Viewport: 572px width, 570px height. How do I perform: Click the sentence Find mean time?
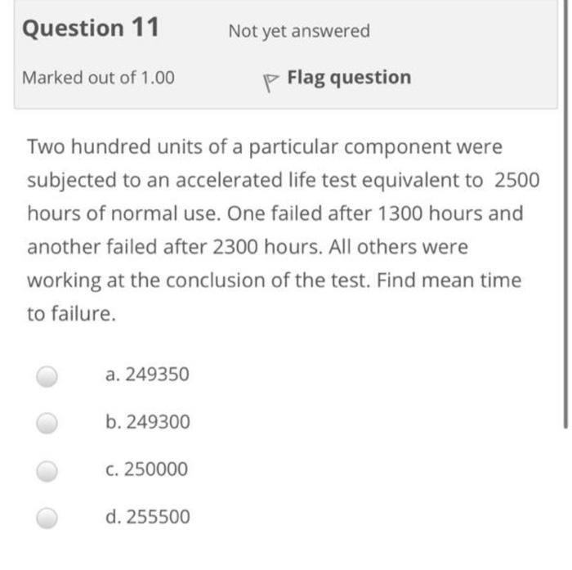[449, 281]
